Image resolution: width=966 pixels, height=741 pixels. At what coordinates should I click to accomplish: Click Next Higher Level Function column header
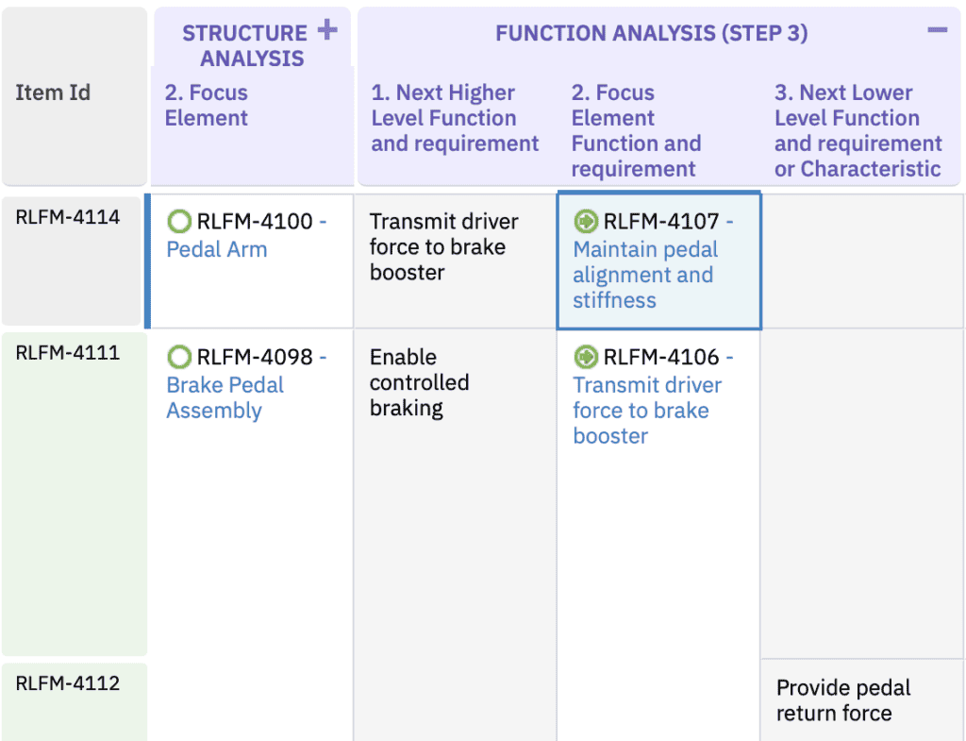click(454, 119)
